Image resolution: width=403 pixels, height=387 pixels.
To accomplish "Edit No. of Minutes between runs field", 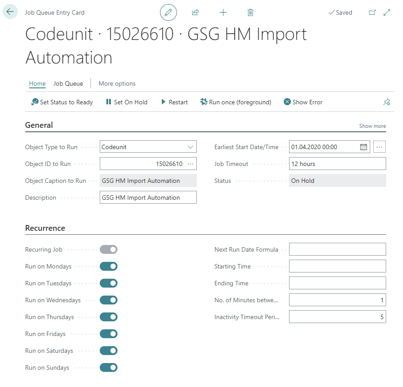I will click(337, 300).
